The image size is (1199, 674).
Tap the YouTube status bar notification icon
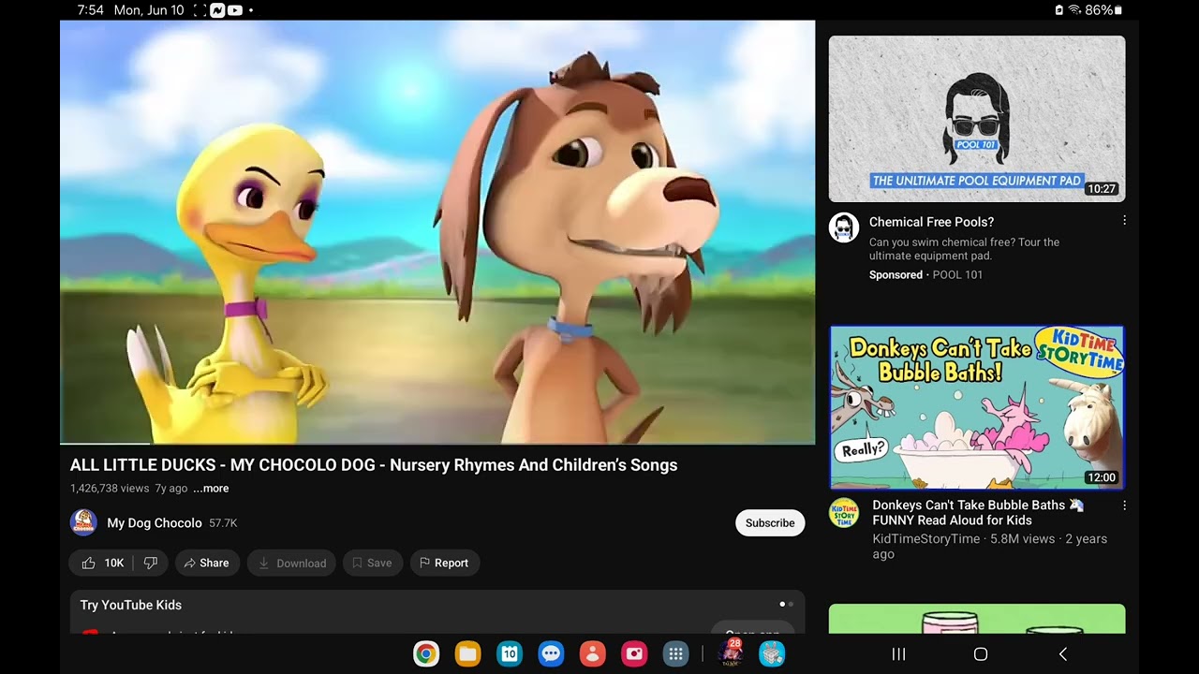coord(235,10)
